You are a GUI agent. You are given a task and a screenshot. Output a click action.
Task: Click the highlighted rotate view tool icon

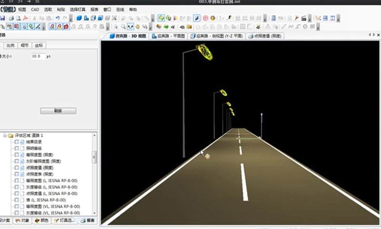click(130, 27)
